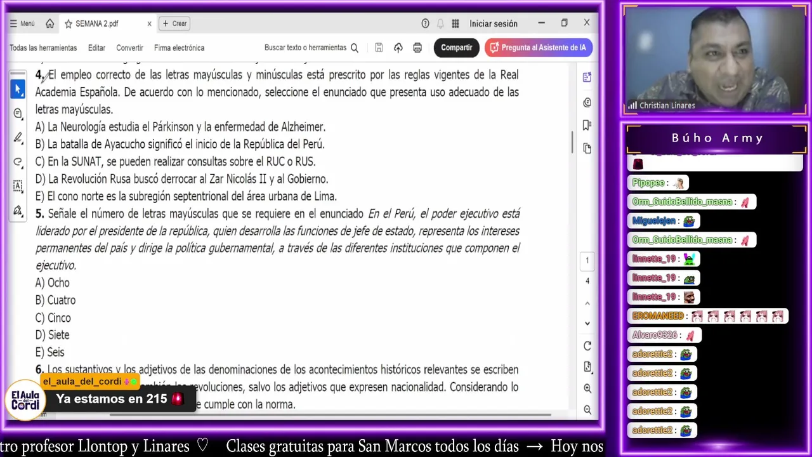Close the SEMANA 2.pdf tab
Screen dimensions: 812x457
tap(149, 23)
